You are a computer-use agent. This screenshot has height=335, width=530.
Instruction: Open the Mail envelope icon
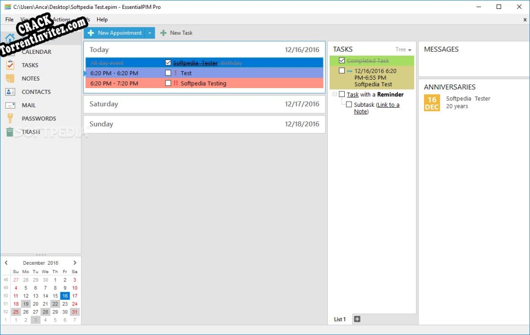[10, 105]
